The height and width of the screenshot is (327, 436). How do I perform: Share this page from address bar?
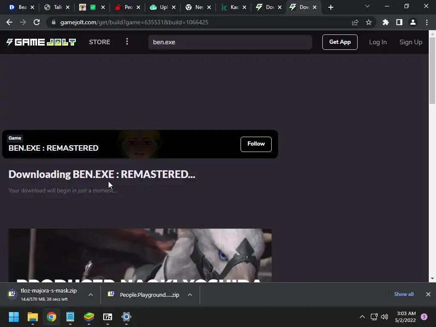(x=355, y=22)
